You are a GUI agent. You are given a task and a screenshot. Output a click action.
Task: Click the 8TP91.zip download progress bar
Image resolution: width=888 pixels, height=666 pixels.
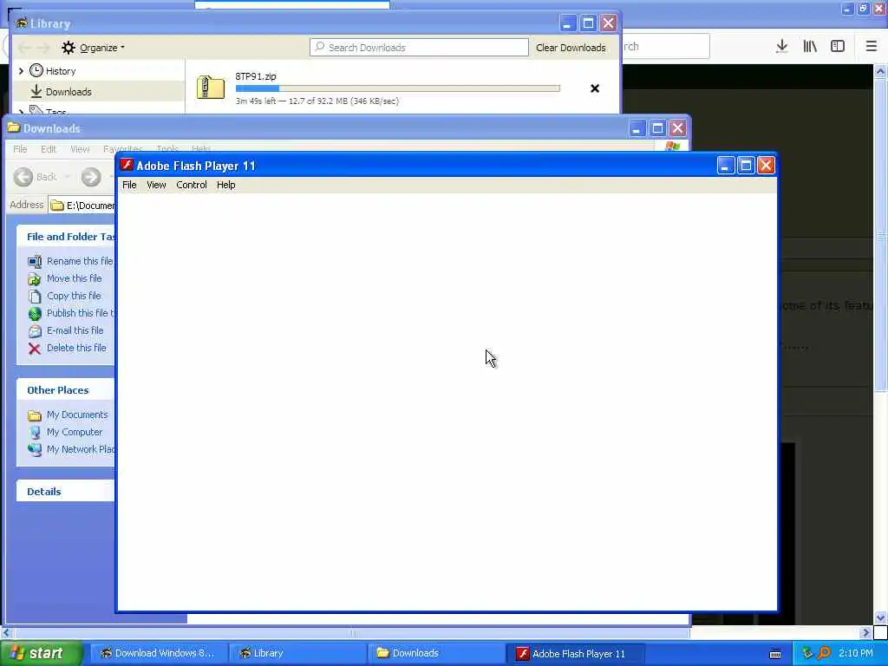[397, 88]
